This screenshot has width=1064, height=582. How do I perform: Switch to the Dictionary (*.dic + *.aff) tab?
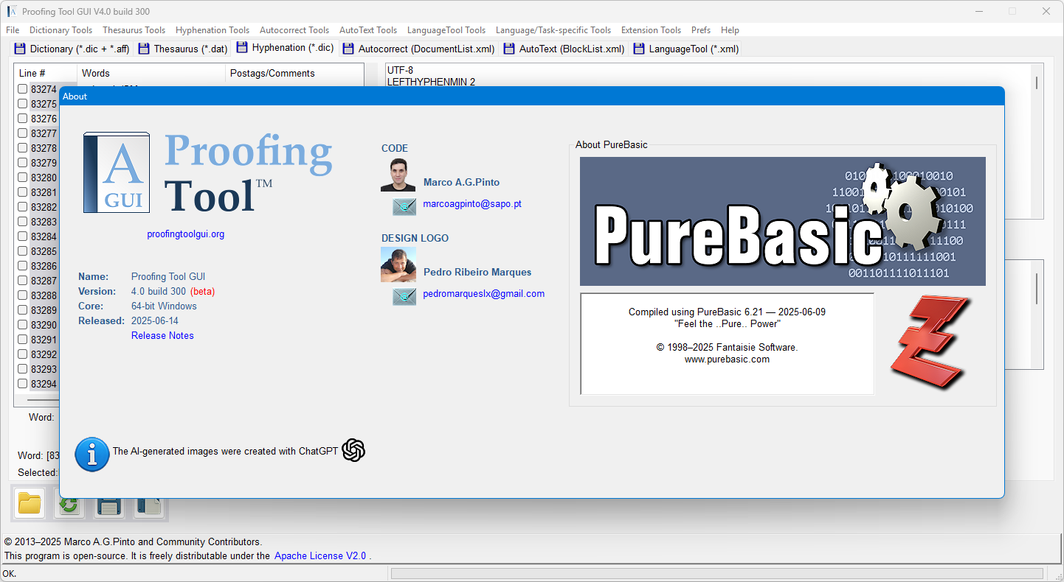tap(72, 49)
